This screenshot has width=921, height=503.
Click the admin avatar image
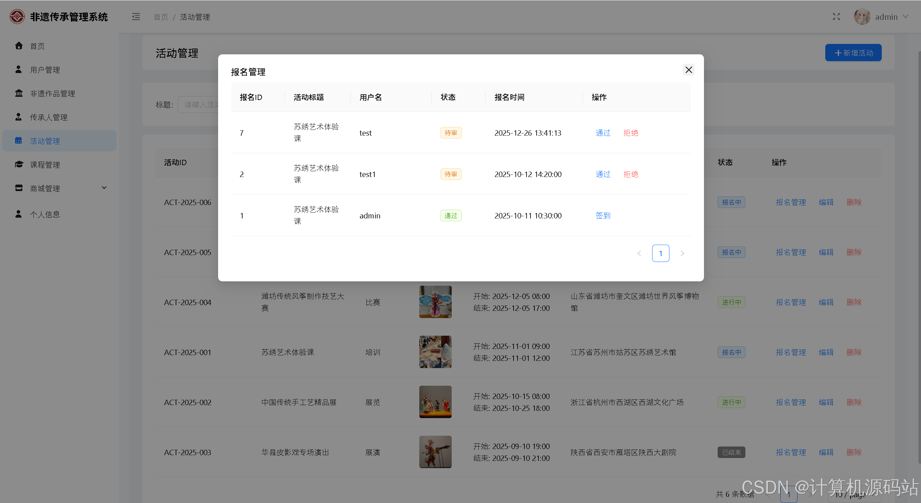(862, 17)
